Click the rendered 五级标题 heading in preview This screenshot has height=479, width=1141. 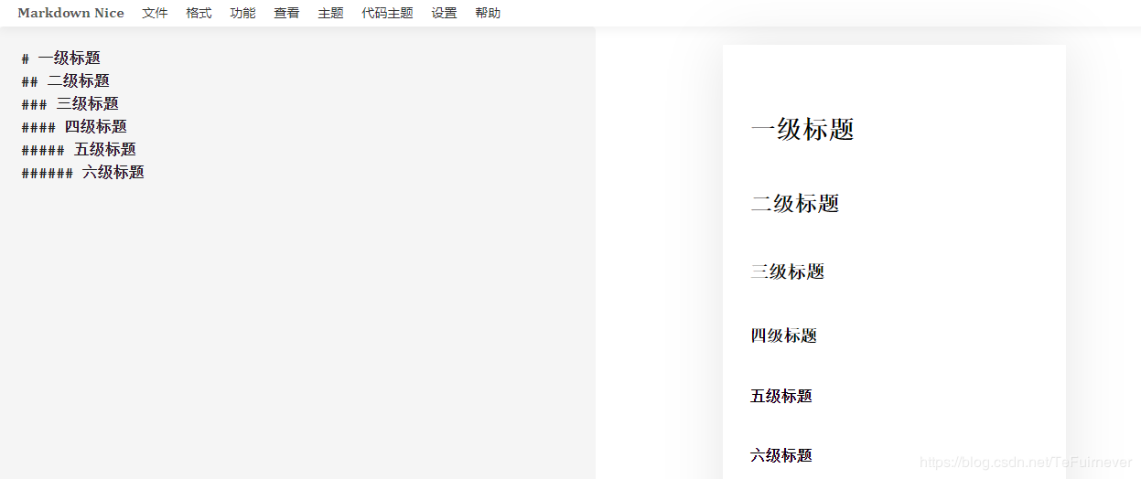(x=781, y=396)
